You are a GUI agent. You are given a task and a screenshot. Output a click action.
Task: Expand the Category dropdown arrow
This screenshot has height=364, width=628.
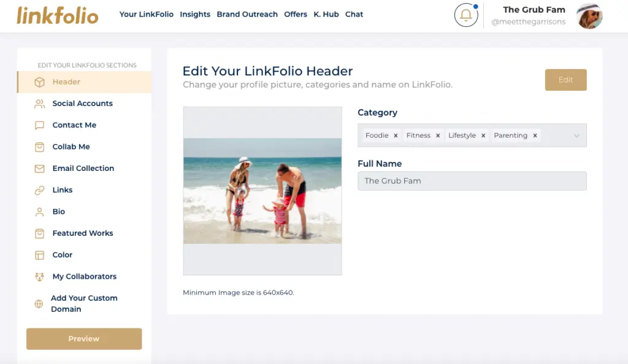576,135
